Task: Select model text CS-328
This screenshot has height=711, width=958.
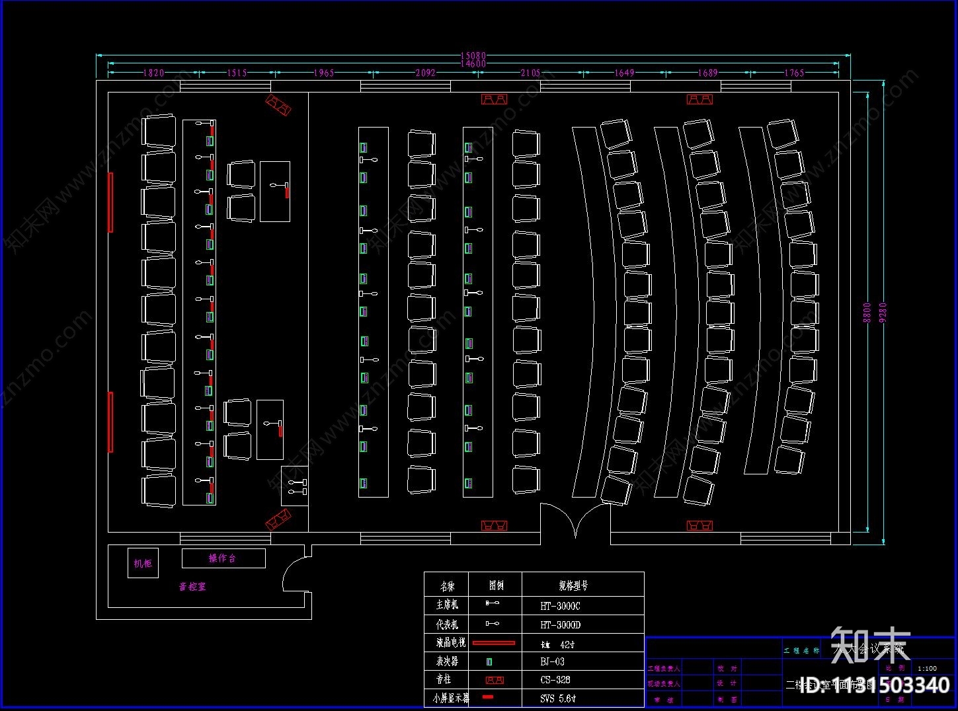Action: 555,680
